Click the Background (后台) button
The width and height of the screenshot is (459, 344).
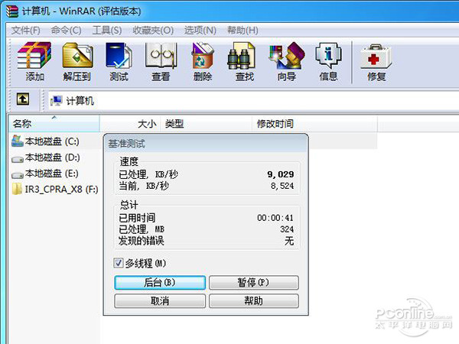click(160, 283)
